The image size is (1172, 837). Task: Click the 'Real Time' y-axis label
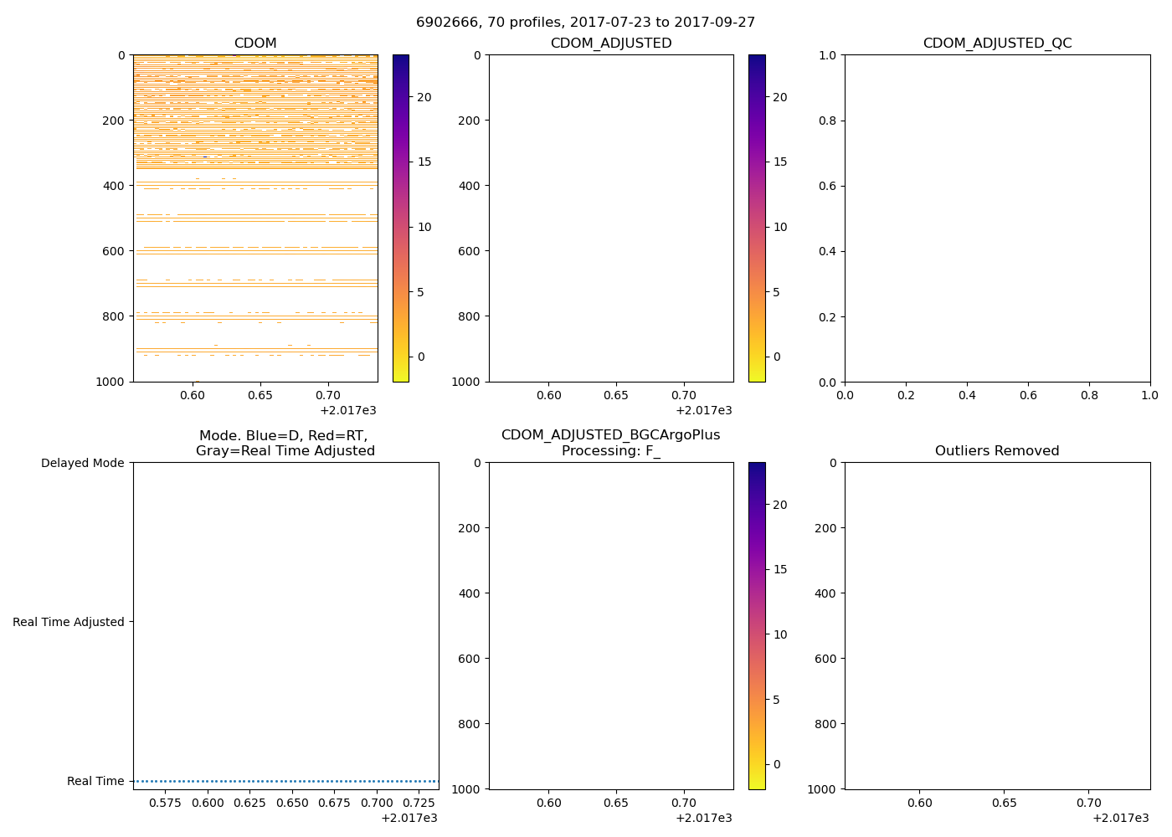pos(95,781)
